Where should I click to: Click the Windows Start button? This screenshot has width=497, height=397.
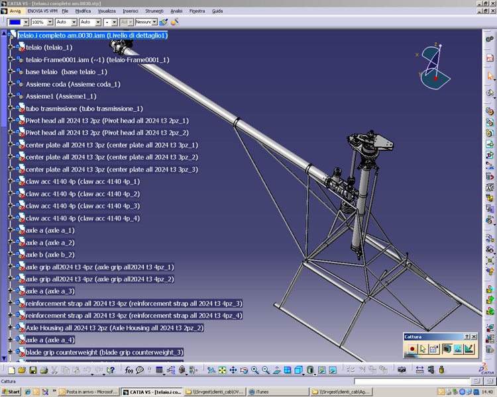coord(11,392)
